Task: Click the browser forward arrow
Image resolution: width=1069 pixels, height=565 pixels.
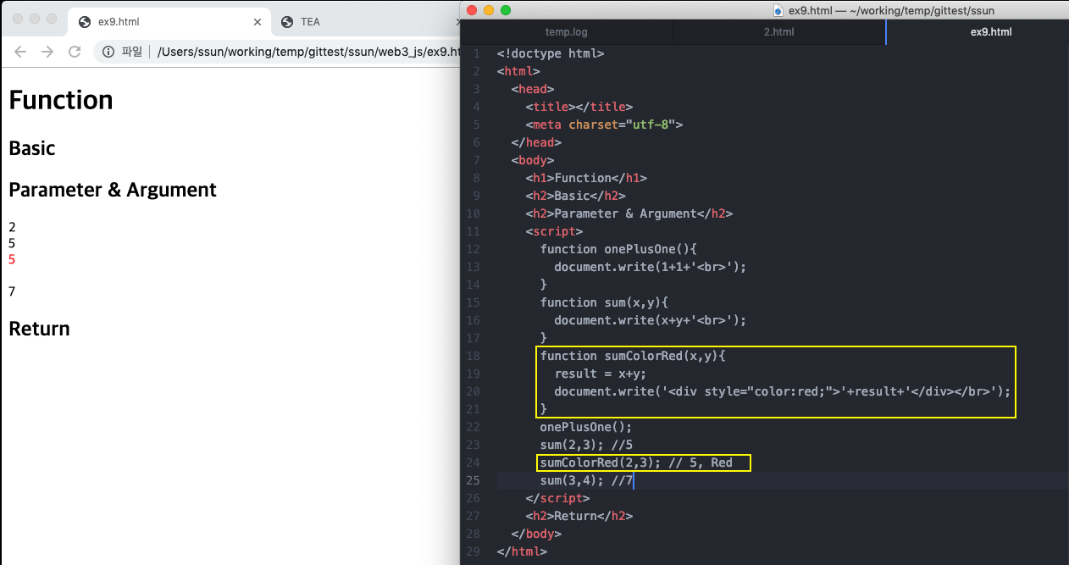Action: click(47, 52)
